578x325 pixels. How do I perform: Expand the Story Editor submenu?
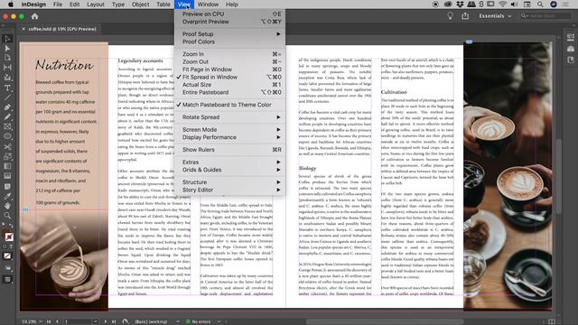pyautogui.click(x=229, y=190)
